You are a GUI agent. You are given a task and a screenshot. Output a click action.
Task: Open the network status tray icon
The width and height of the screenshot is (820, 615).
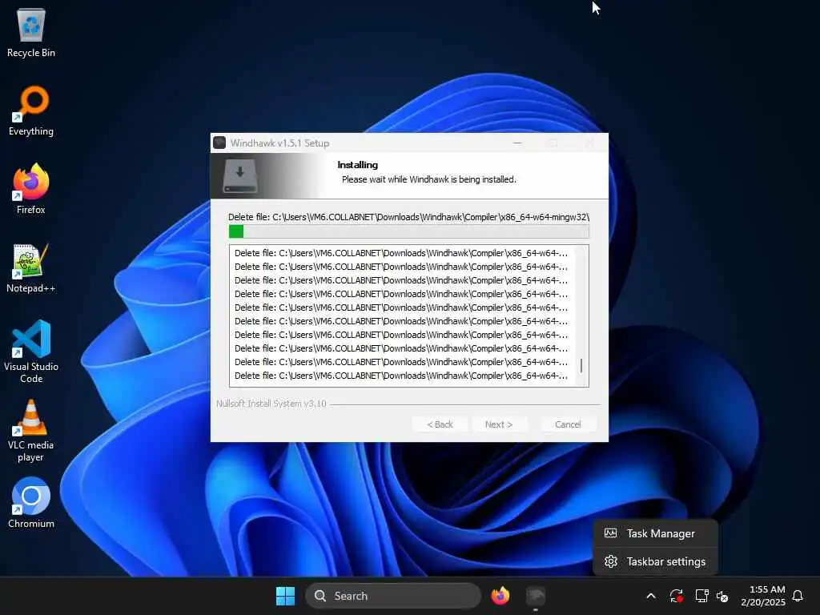701,596
